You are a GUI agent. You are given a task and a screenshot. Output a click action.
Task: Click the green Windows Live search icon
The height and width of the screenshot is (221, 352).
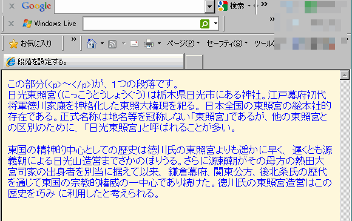[x=205, y=24]
